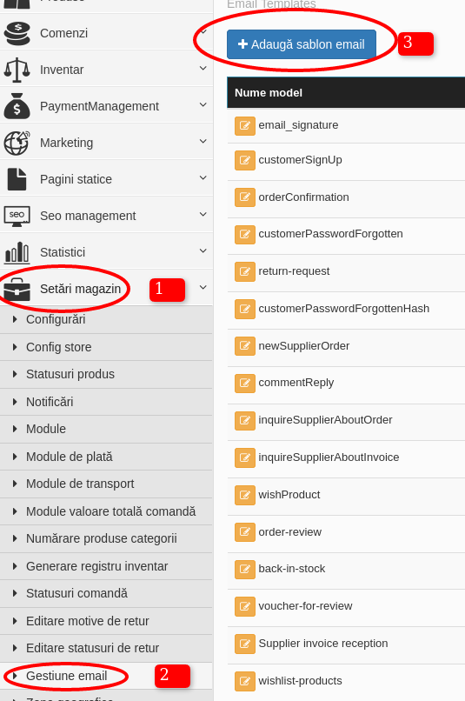Click the edit icon for customerPasswordForgottenHash

(245, 309)
